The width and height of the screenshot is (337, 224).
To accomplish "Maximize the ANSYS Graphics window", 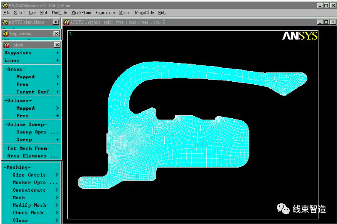I will click(x=326, y=22).
